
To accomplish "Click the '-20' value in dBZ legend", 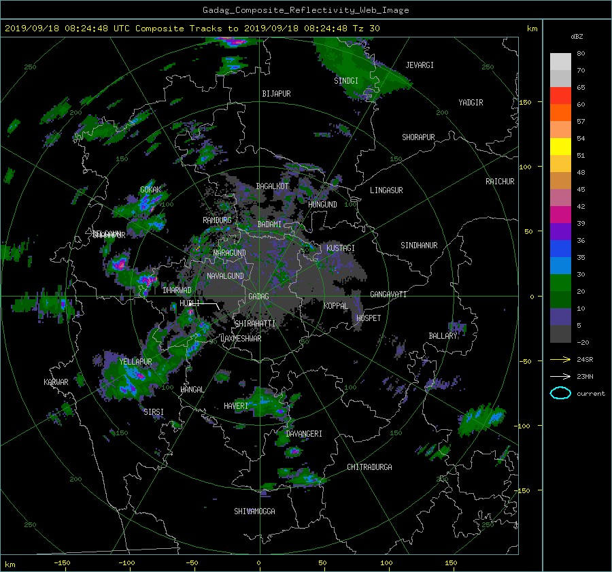I will click(583, 342).
